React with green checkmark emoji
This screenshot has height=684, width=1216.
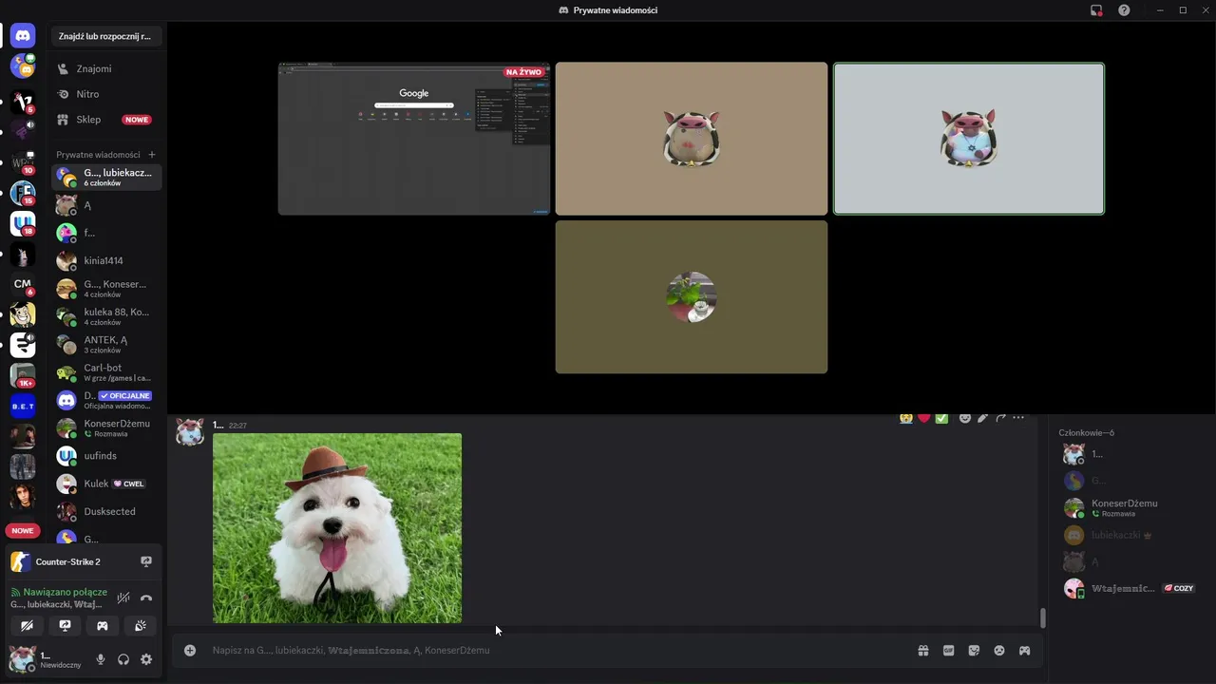point(941,417)
